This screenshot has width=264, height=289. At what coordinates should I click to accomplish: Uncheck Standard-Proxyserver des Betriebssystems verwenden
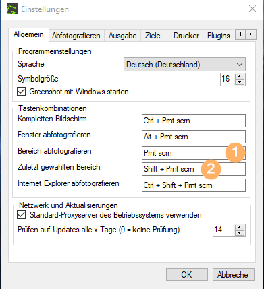click(21, 215)
